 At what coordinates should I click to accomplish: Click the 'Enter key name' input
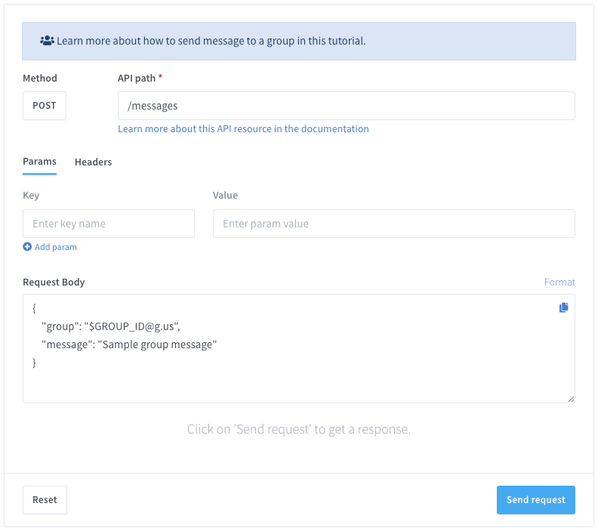109,224
